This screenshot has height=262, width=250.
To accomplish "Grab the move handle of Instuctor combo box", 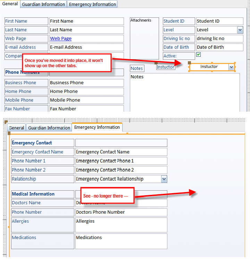I will (x=189, y=63).
